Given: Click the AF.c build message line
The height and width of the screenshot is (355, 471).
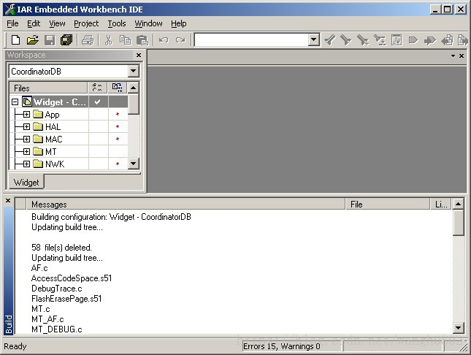Looking at the screenshot, I should [x=39, y=268].
